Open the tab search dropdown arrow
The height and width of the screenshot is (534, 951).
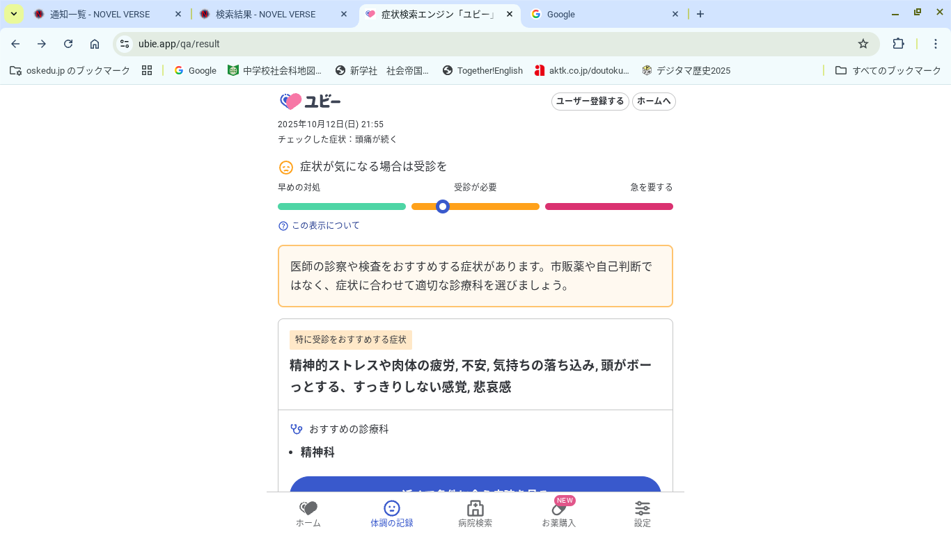[x=14, y=14]
